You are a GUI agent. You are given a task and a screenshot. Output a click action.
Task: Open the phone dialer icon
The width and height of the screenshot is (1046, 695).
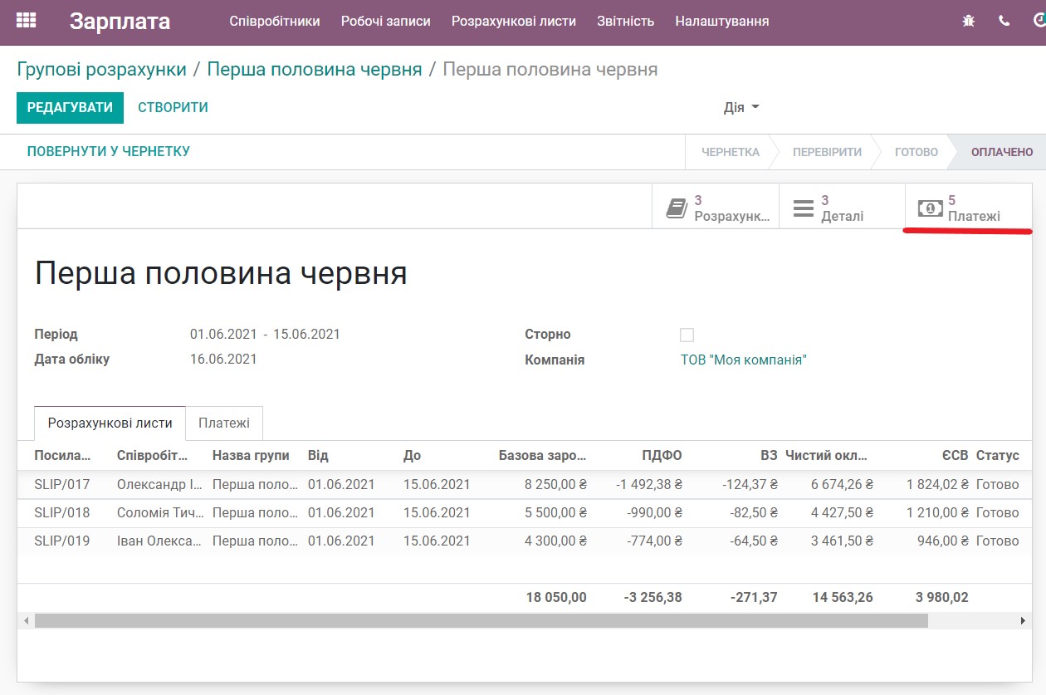pos(1005,20)
